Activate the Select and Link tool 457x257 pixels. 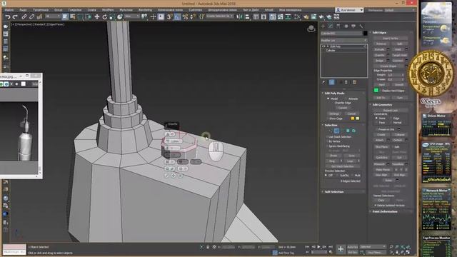click(24, 17)
